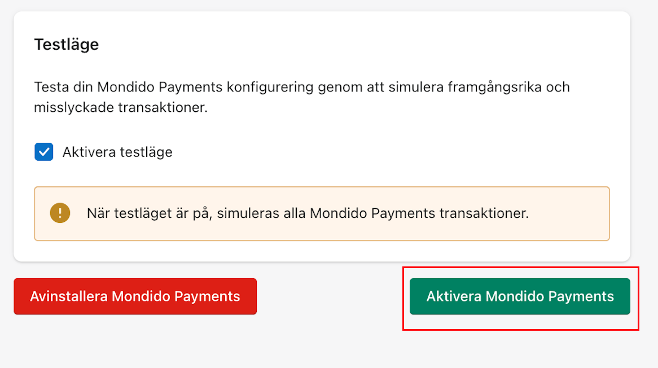Uninstall Mondido Payments using the red button

point(135,296)
